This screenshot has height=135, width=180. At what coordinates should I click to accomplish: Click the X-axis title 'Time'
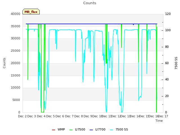click(x=159, y=121)
